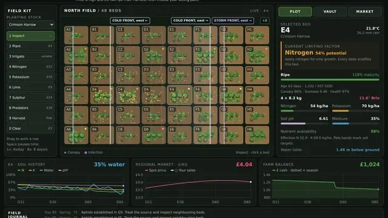Select the 0 Clear tool
This screenshot has height=218, width=388.
[x=30, y=128]
